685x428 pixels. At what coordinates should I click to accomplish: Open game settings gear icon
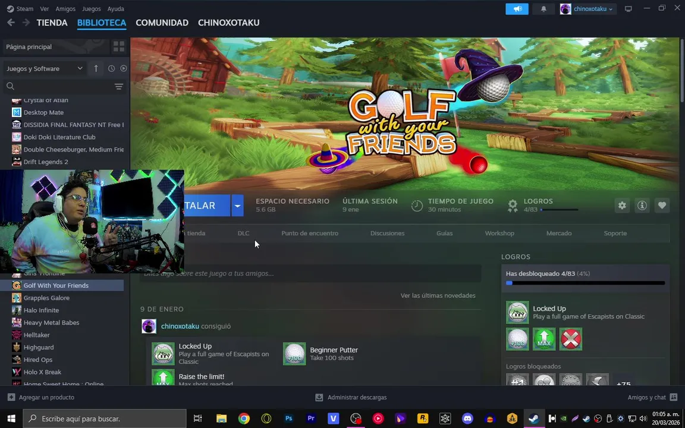click(622, 205)
